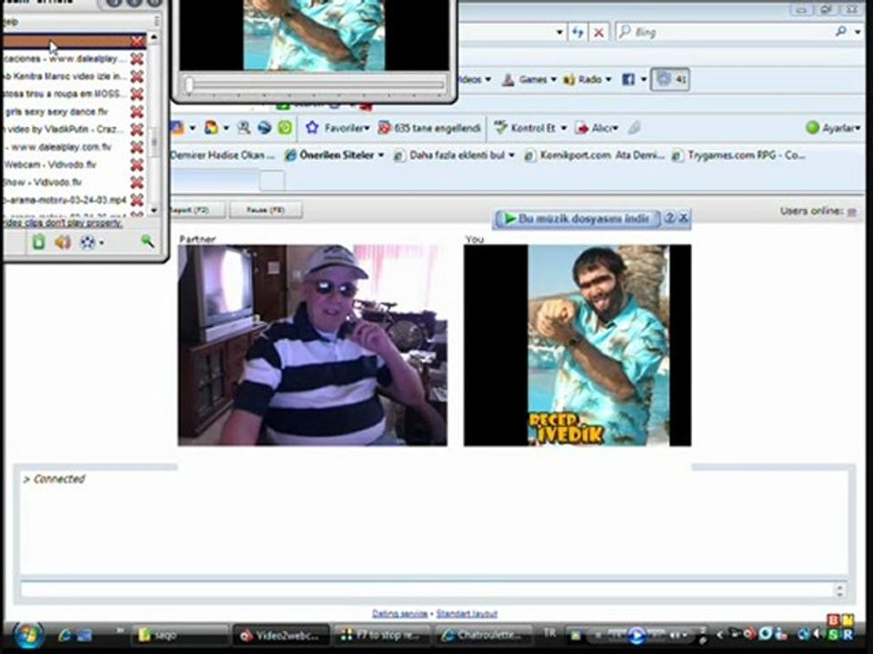Click the red X stop-loading icon

coord(598,33)
